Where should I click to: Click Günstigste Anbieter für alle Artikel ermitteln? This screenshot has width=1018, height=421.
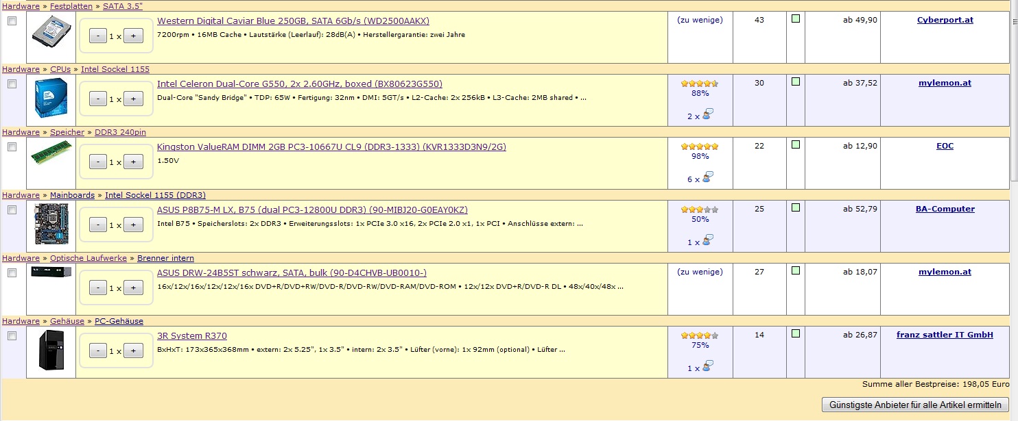point(915,405)
